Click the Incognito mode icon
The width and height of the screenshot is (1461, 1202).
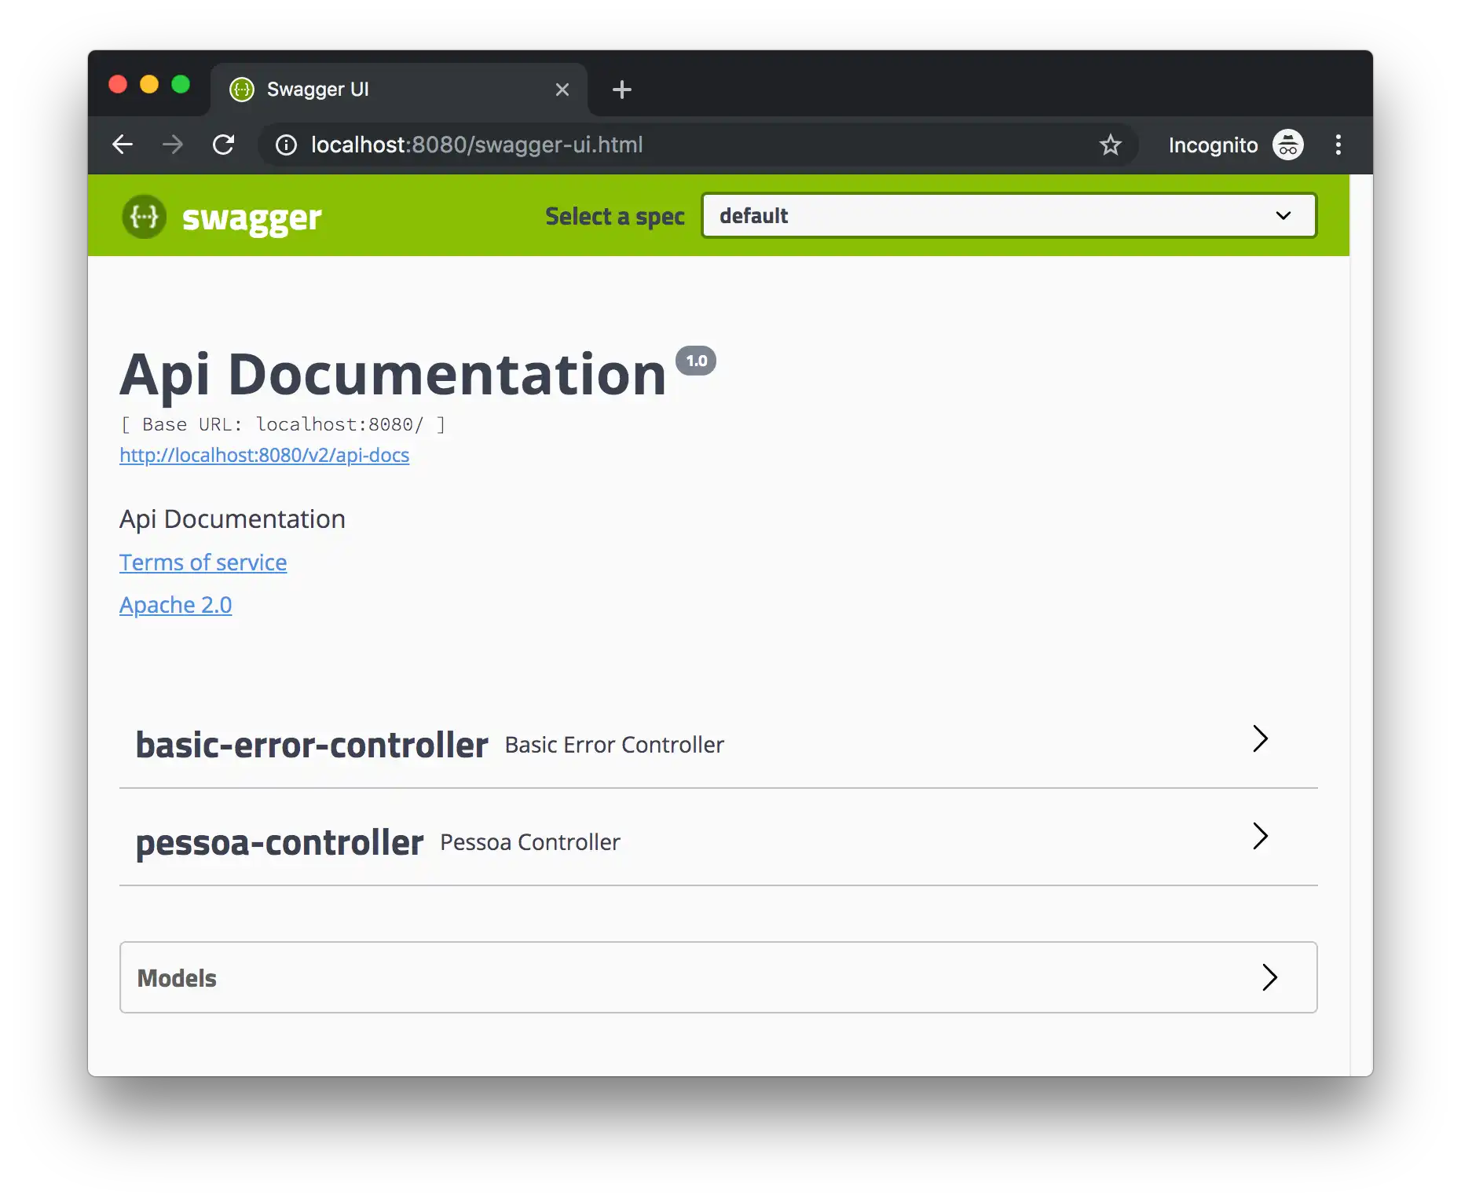click(1288, 145)
